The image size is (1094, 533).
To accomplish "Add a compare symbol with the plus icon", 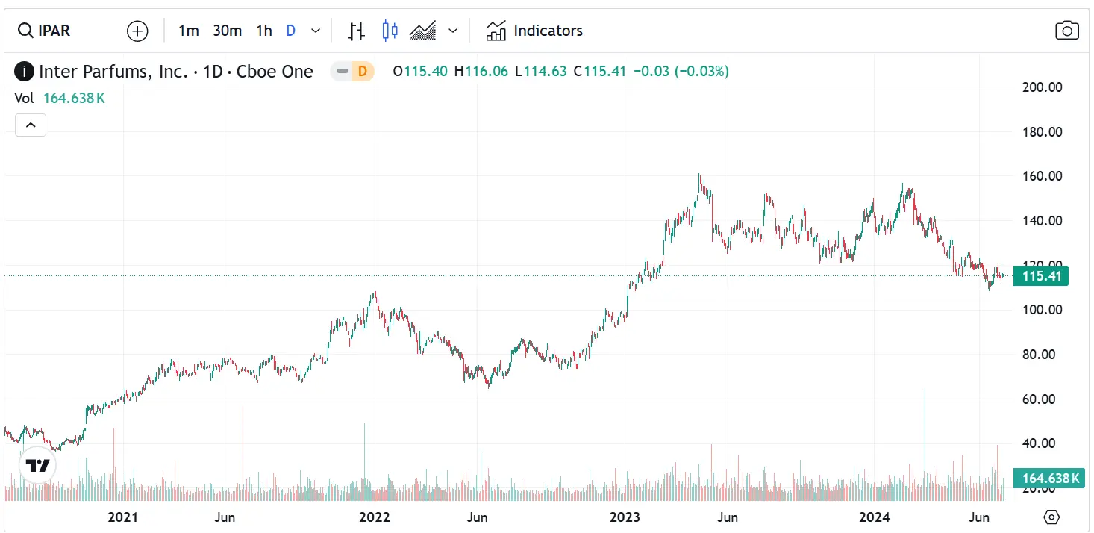I will pos(137,31).
